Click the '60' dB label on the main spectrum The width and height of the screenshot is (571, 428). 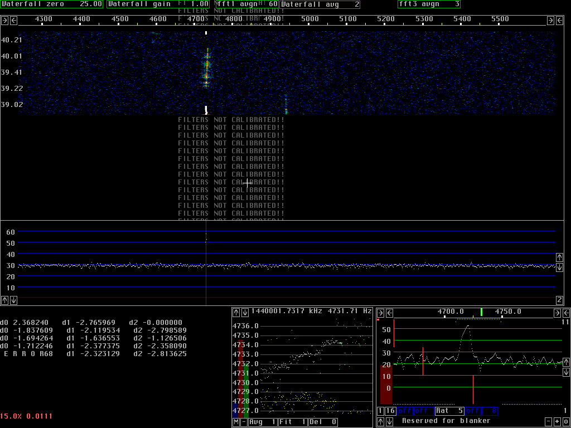click(x=11, y=232)
